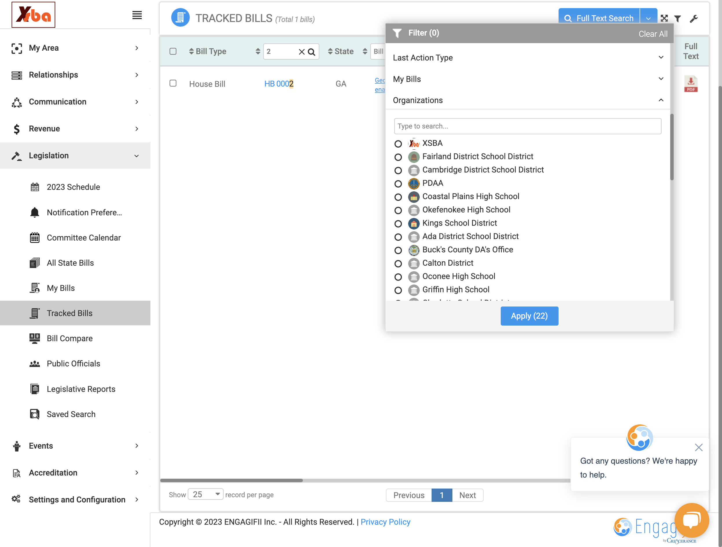Open the hamburger menu icon
722x547 pixels.
pyautogui.click(x=137, y=15)
